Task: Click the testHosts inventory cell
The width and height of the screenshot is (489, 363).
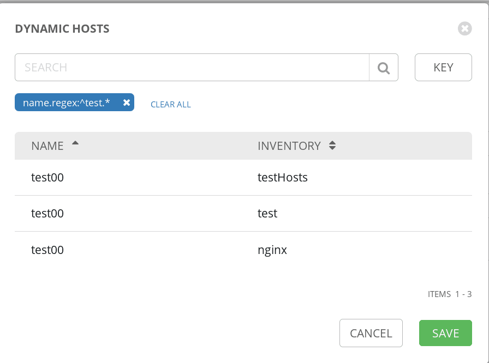Action: click(283, 178)
